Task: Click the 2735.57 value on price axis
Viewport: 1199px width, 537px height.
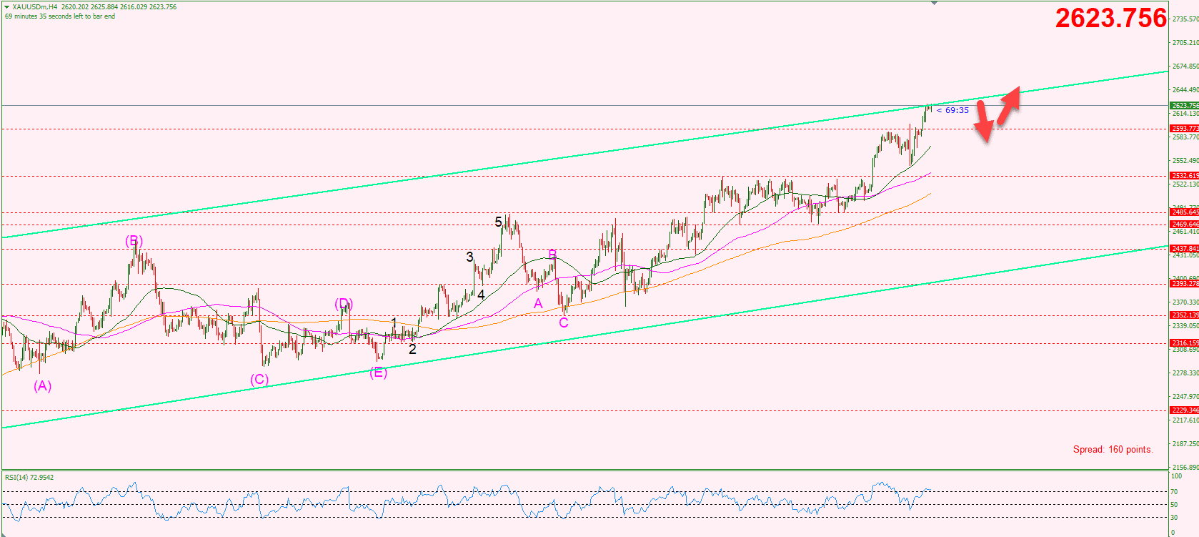Action: (x=1185, y=19)
